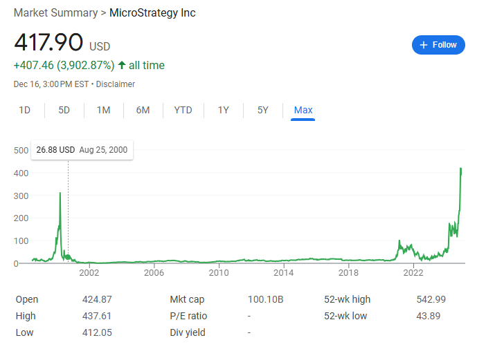
Task: Click the latest peak at chart's right end
Action: point(461,169)
